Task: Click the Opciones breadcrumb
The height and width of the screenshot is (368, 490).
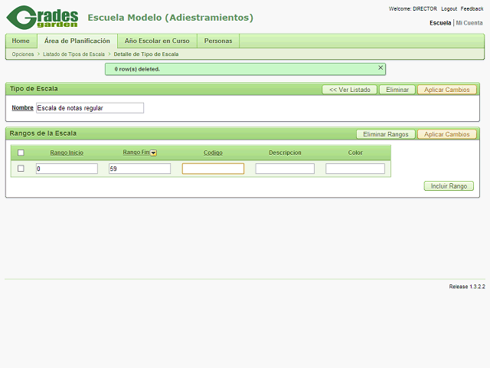Action: click(23, 54)
